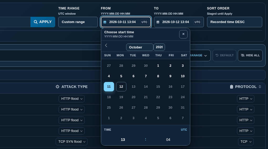Click the Choose start time heading

(x=119, y=32)
